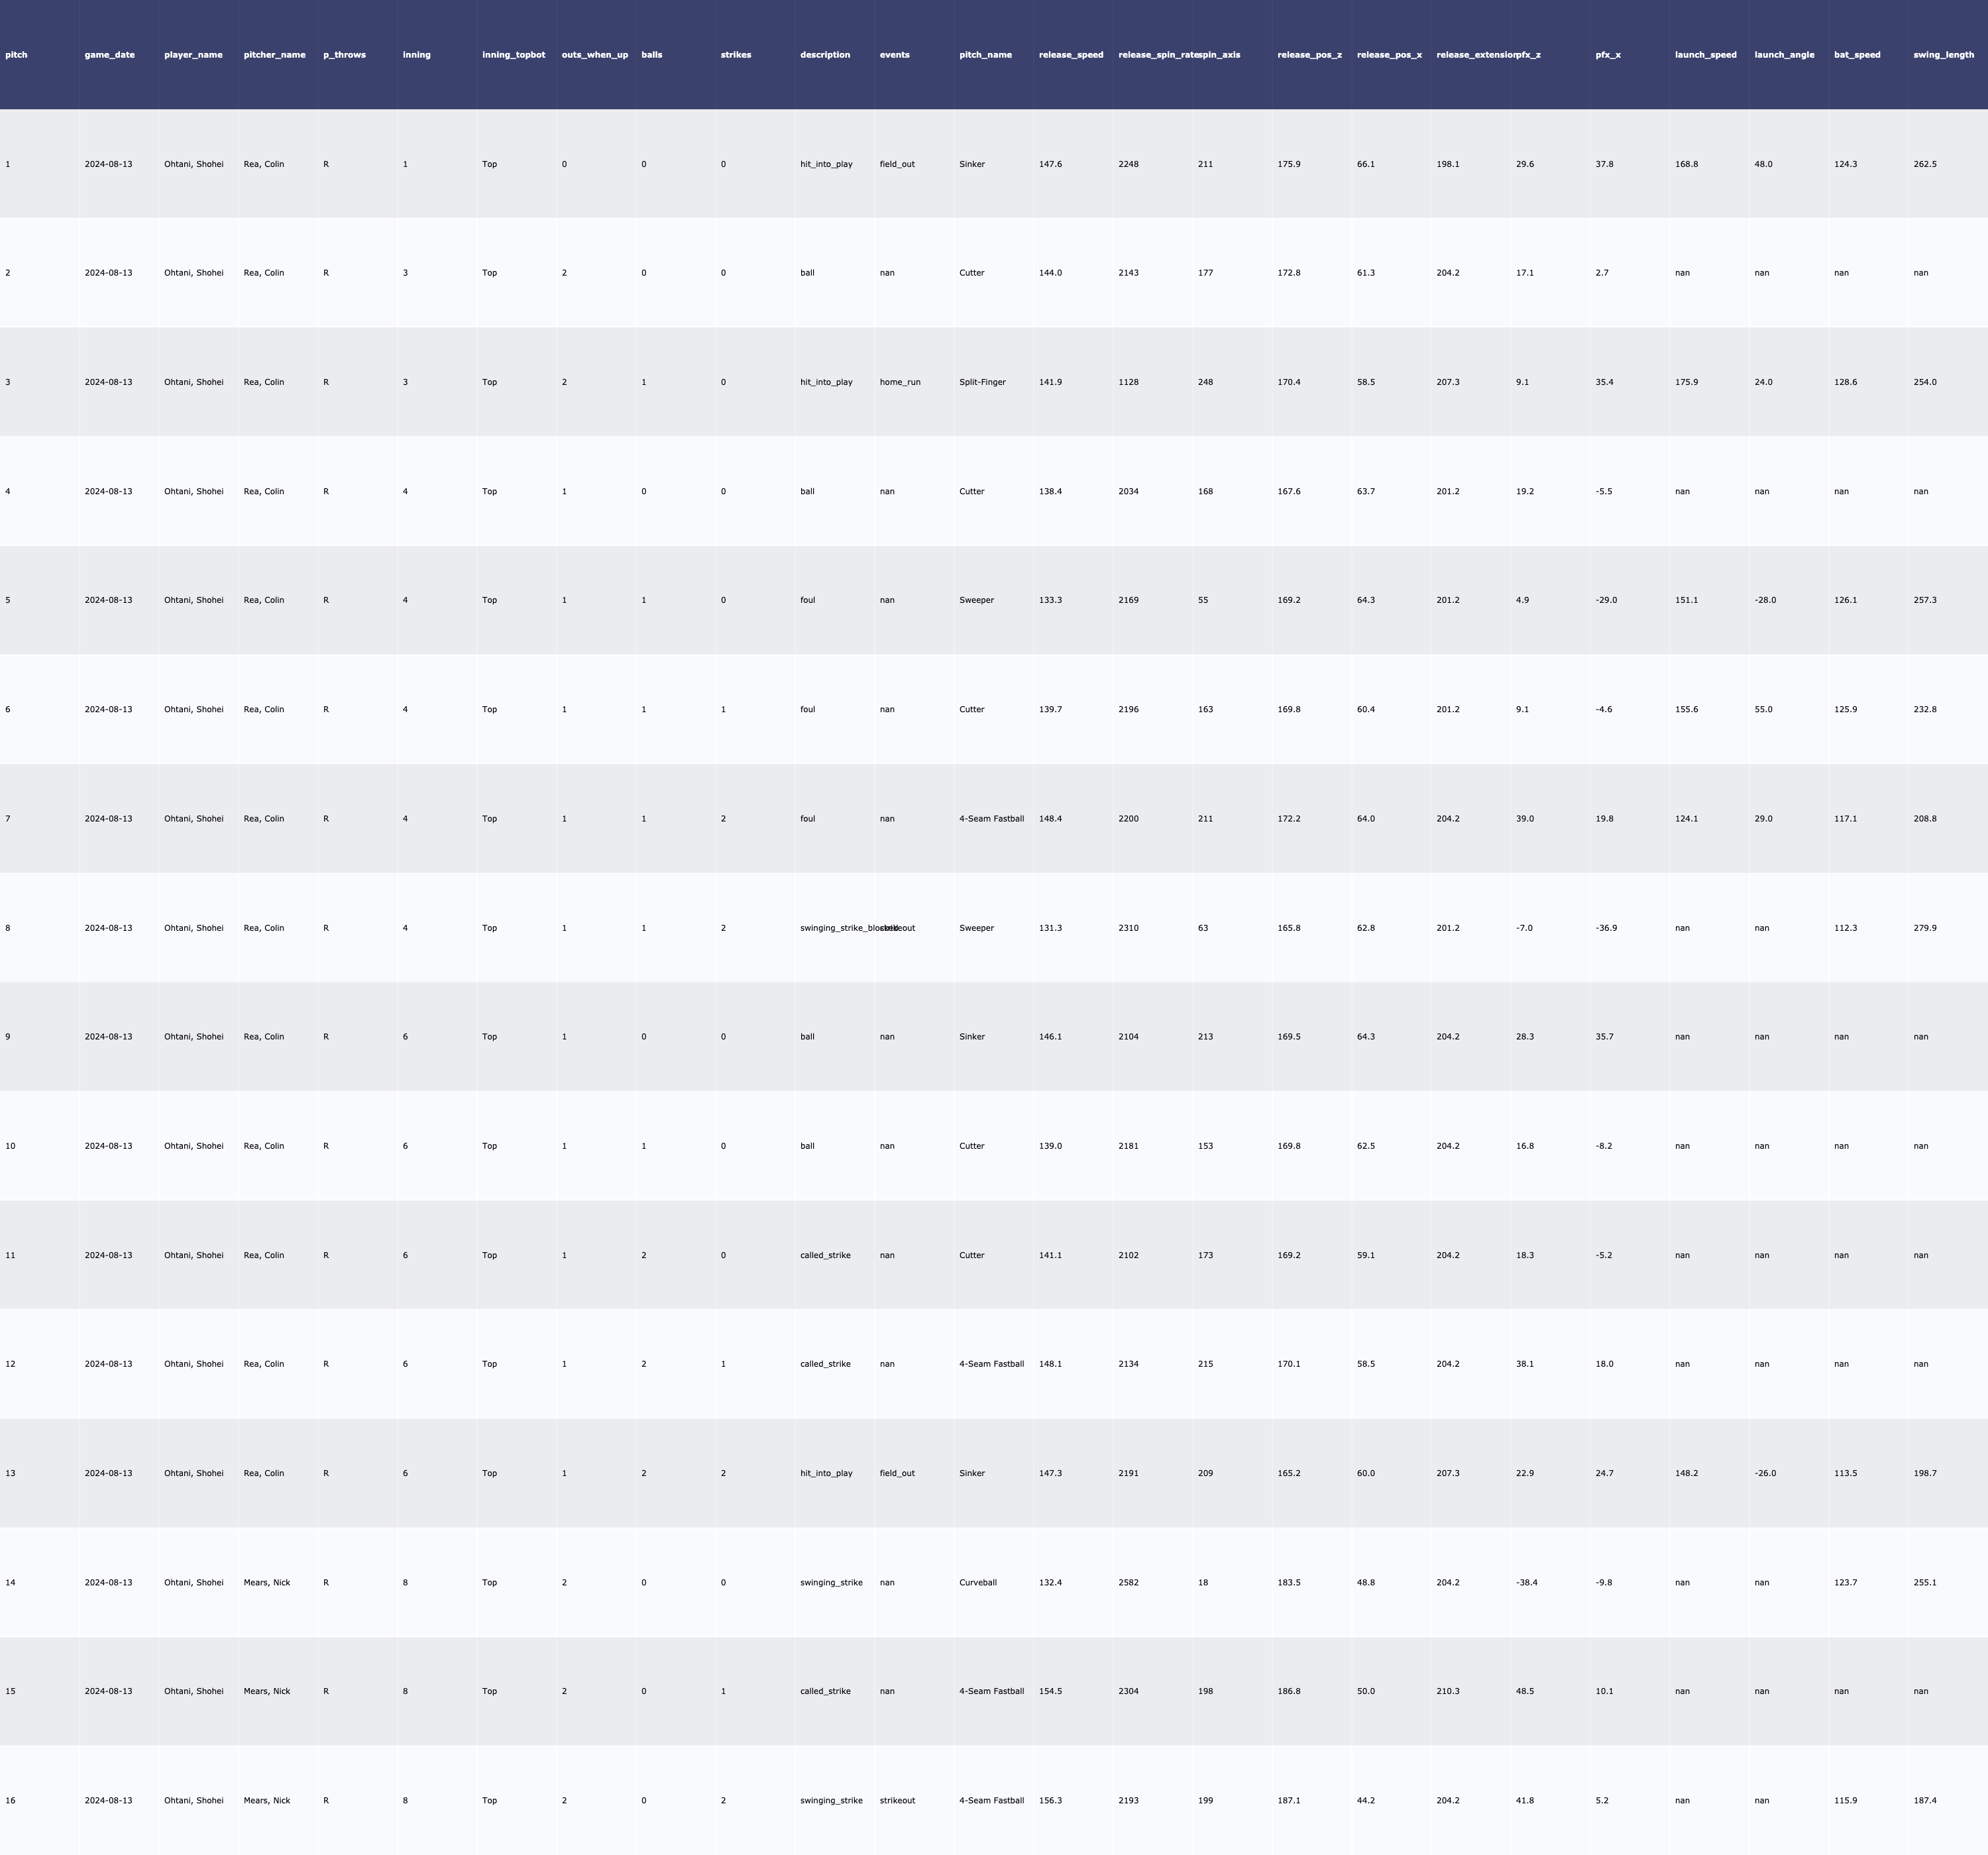Screen dimensions: 1988x1855
Task: Click the launch_angle column header
Action: click(x=1783, y=55)
